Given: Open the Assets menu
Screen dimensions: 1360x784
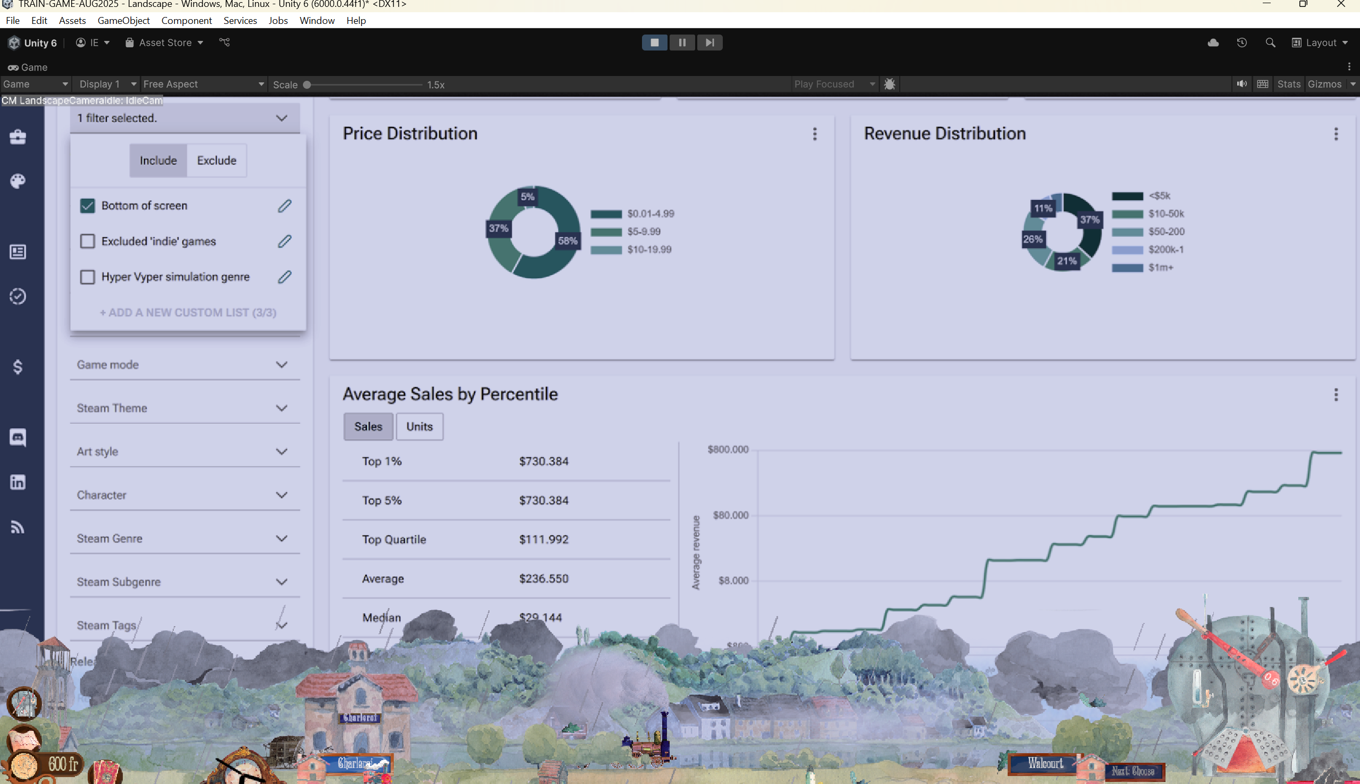Looking at the screenshot, I should pos(72,20).
